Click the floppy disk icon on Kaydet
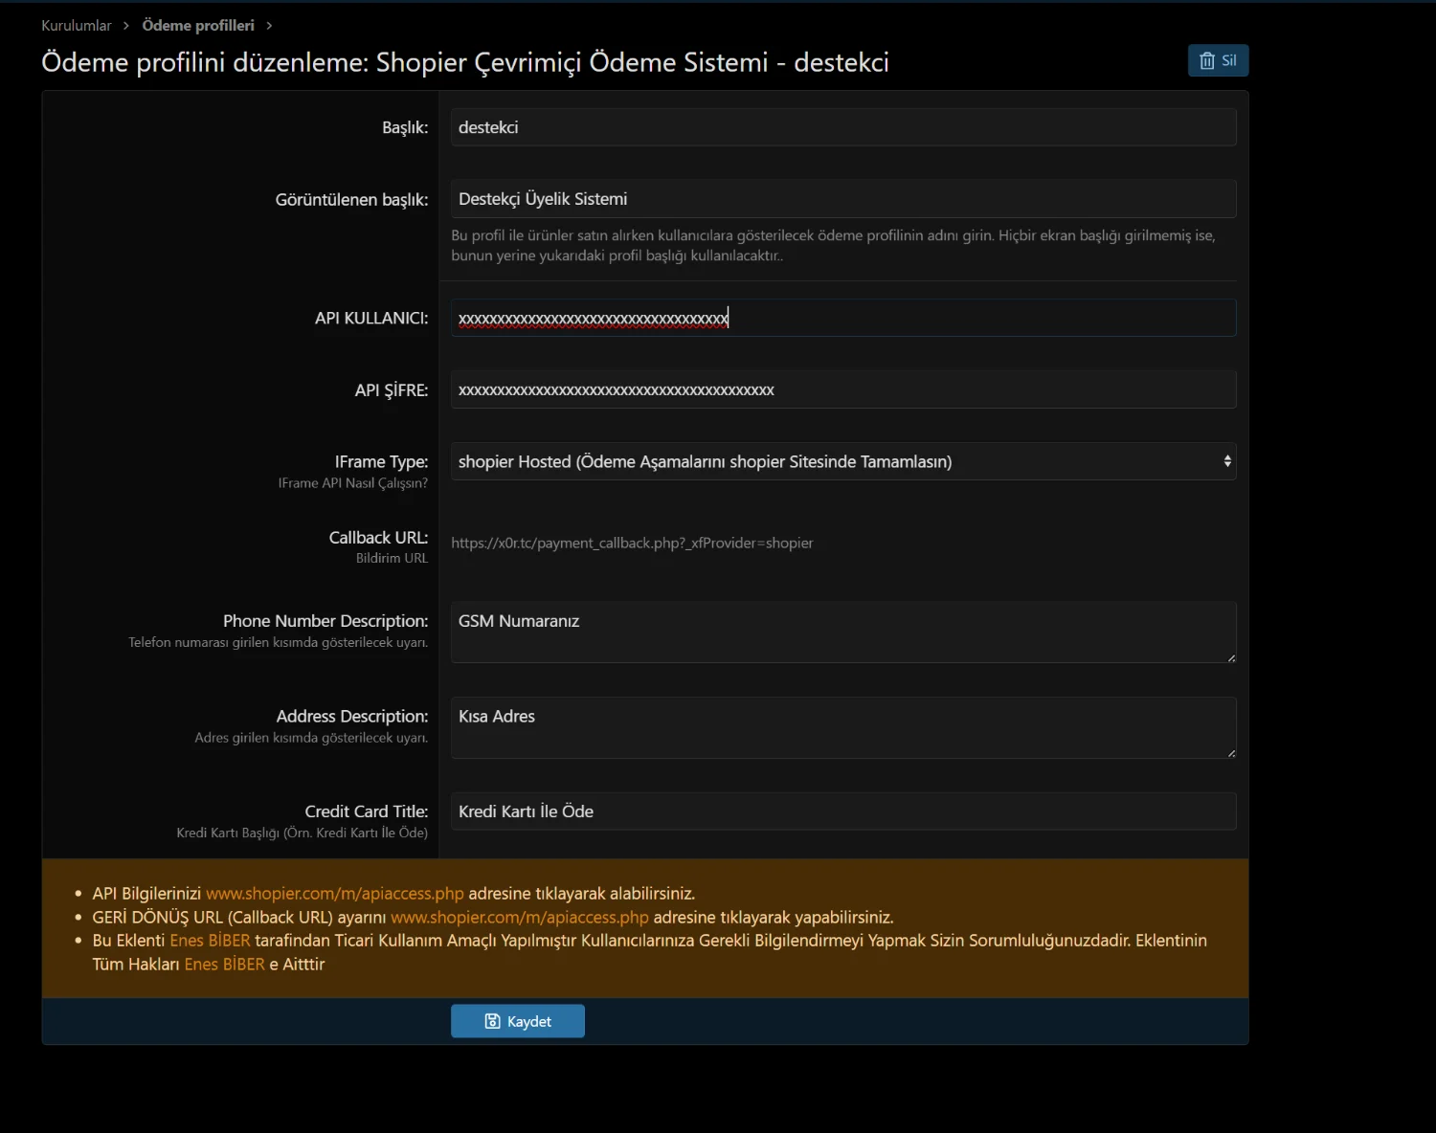 click(492, 1021)
